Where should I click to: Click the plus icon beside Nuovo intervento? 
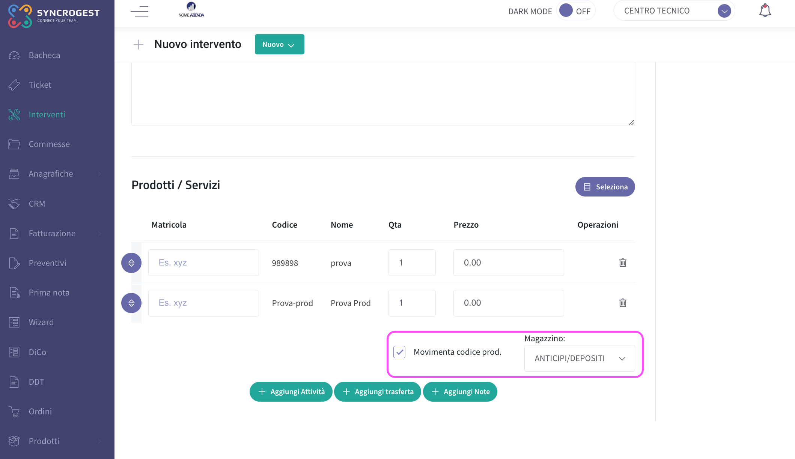pyautogui.click(x=138, y=45)
